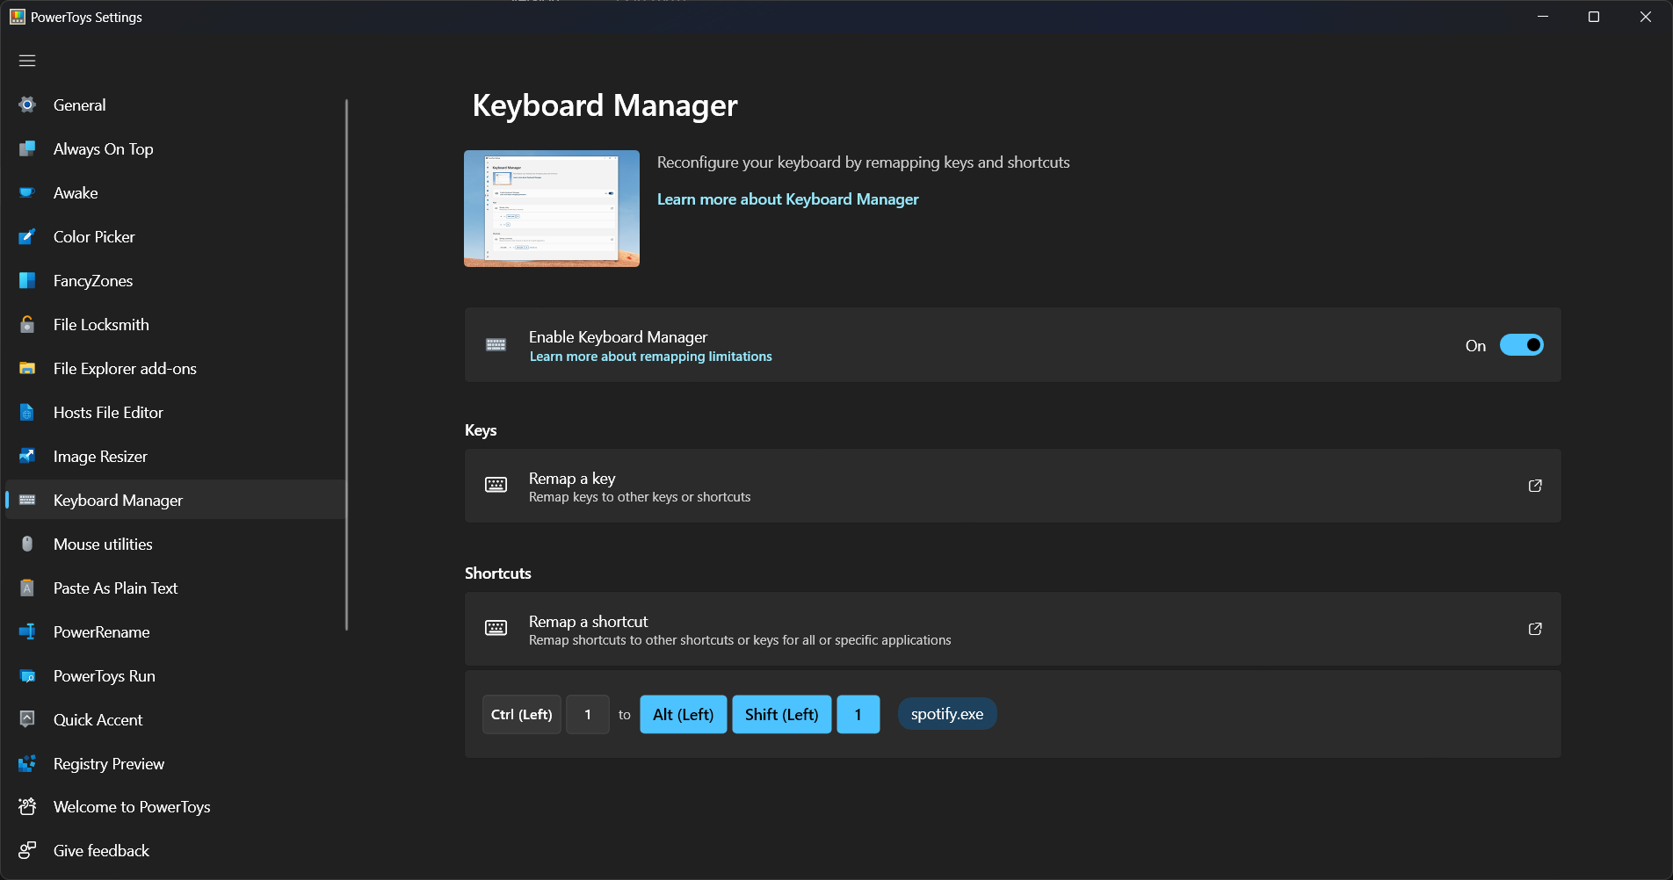Open Give feedback page
The height and width of the screenshot is (880, 1673).
[x=176, y=850]
